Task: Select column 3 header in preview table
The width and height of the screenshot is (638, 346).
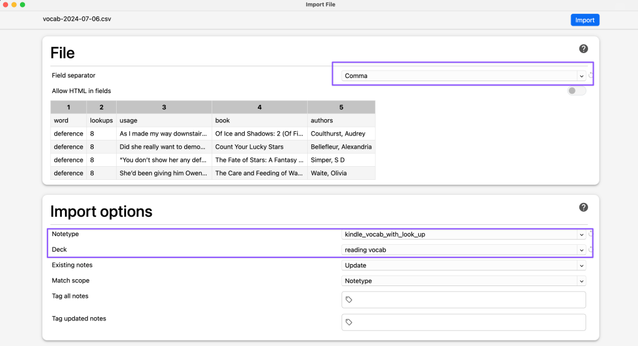Action: (x=164, y=107)
